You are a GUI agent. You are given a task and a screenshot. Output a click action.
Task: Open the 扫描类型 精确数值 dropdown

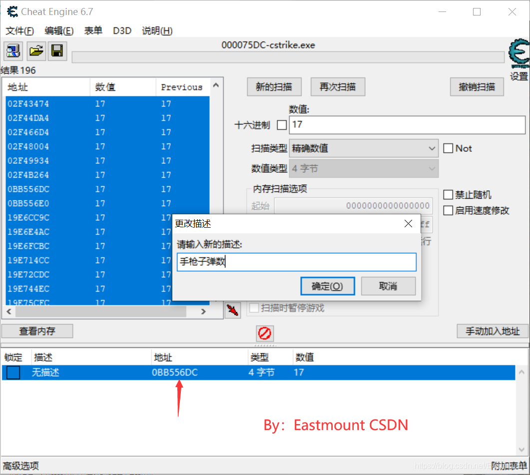[x=364, y=148]
